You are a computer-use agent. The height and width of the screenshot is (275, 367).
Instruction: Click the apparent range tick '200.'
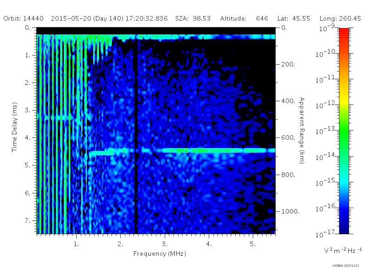click(x=288, y=64)
